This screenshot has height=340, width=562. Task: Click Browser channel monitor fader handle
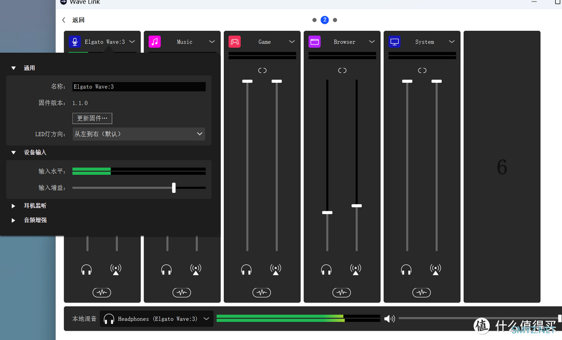pyautogui.click(x=327, y=212)
